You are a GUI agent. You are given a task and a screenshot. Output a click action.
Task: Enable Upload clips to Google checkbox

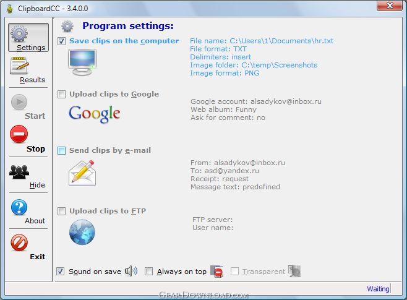[61, 94]
